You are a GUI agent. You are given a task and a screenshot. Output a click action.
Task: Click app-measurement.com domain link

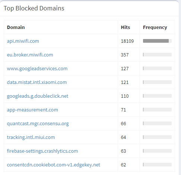tap(32, 110)
